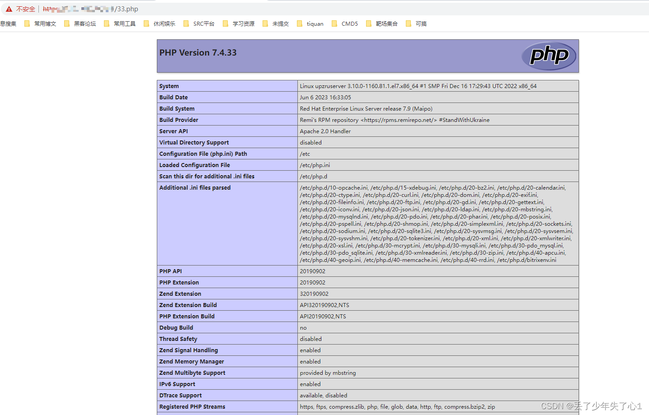
Task: Click the folder icon of the 黑客论坛 bookmark
Action: [x=67, y=24]
